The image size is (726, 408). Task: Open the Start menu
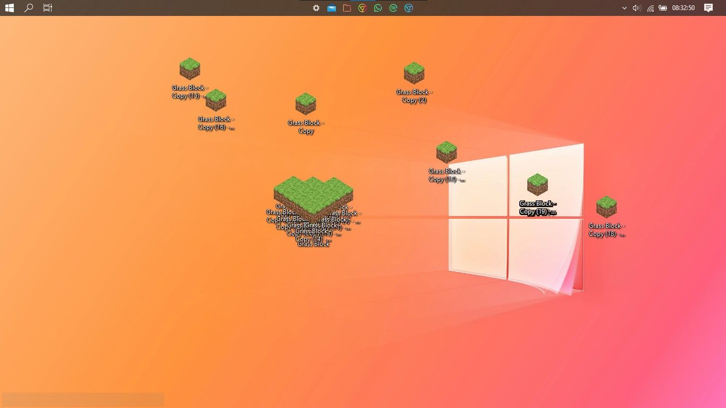click(x=10, y=8)
